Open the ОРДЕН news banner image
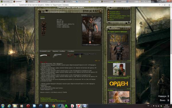The image size is (172, 108). click(x=119, y=84)
